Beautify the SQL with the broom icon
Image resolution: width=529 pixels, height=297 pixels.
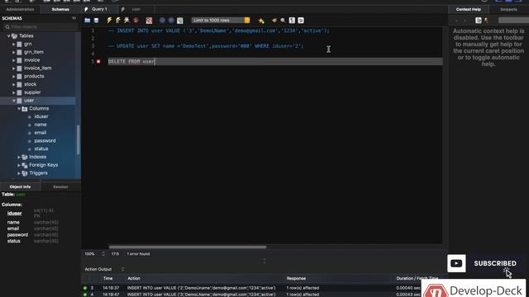tap(274, 21)
